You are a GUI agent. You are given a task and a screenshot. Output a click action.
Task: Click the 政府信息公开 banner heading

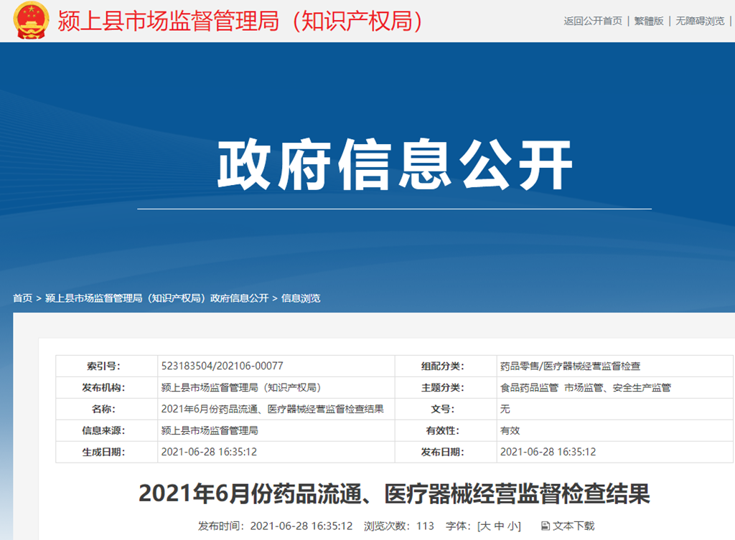(395, 165)
